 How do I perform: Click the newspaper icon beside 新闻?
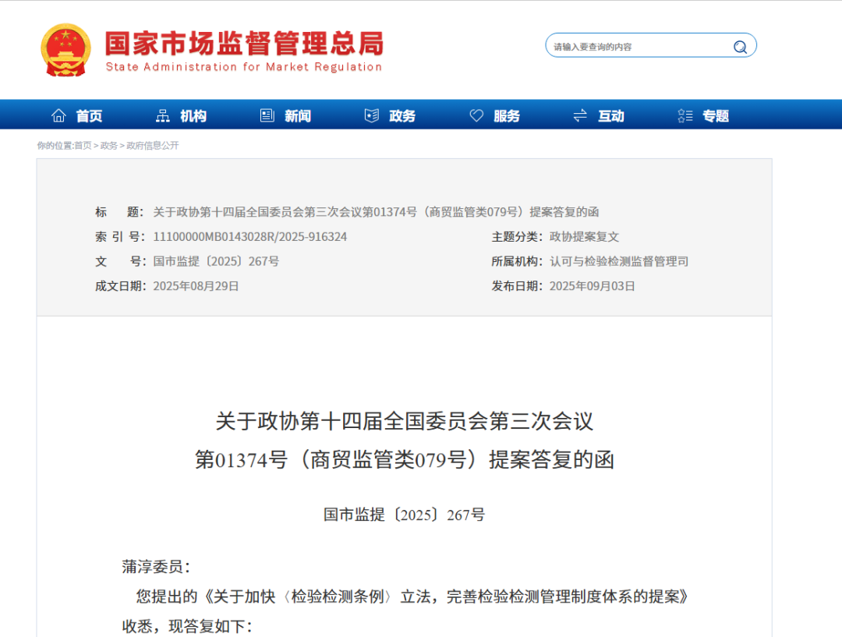coord(267,115)
